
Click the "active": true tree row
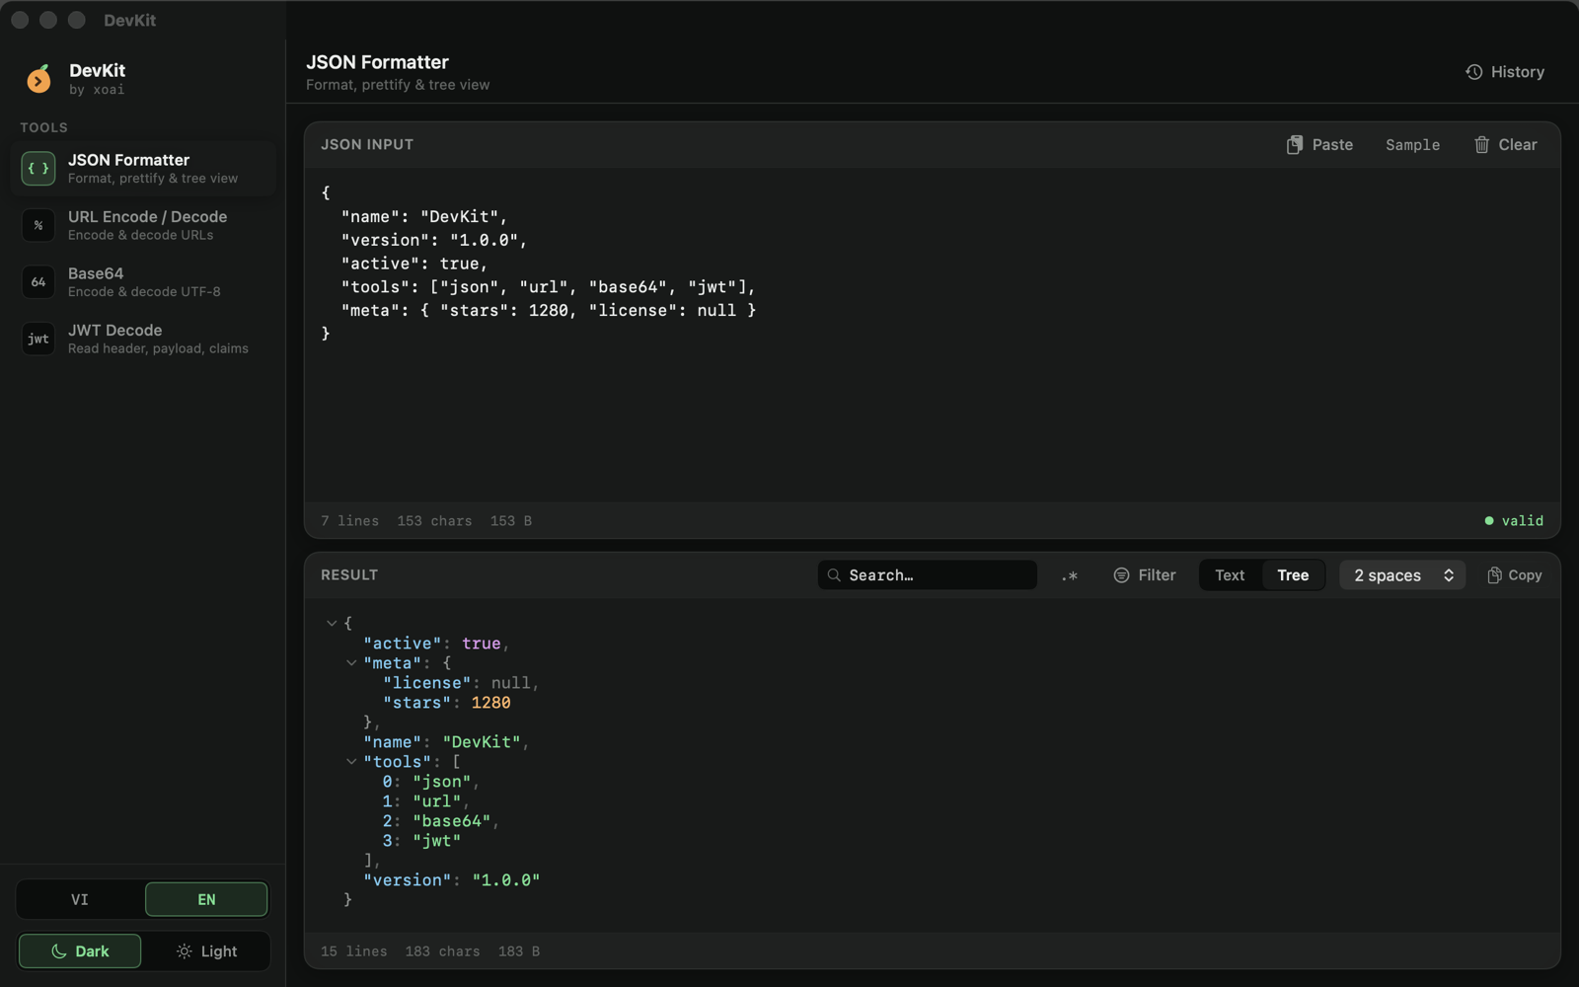click(x=436, y=644)
